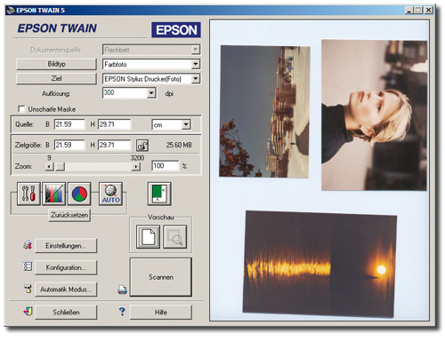The height and width of the screenshot is (357, 445).
Task: Toggle the target size lock icon
Action: 142,146
